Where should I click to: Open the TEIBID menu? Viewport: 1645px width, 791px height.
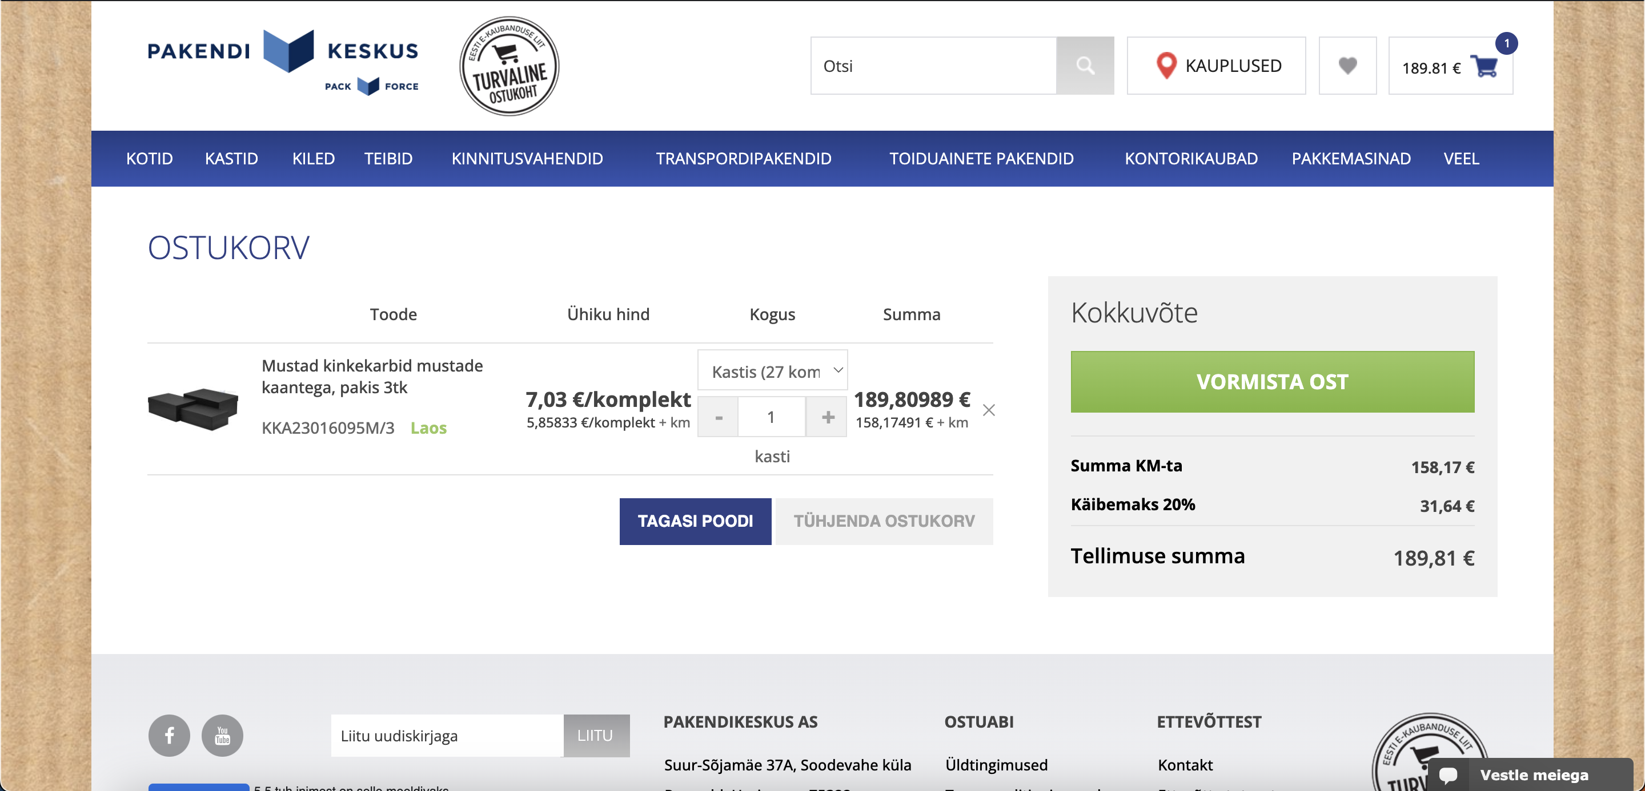[x=388, y=159]
